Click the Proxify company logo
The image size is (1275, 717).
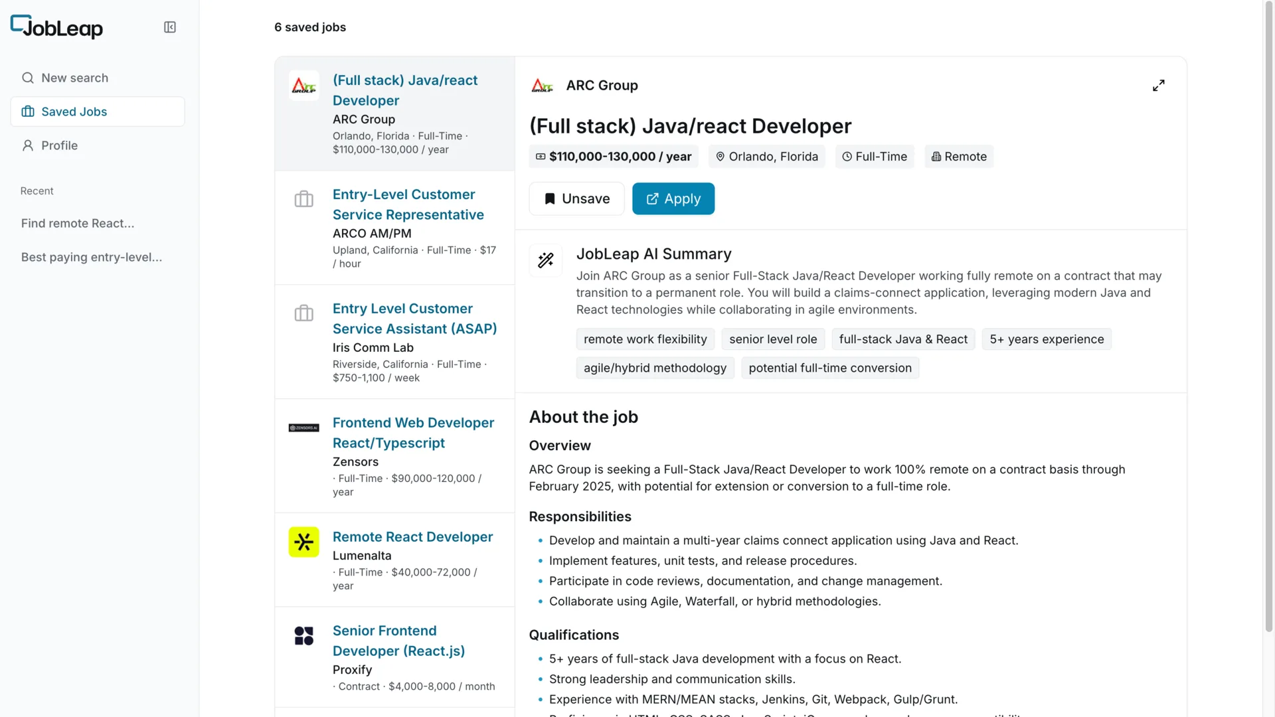[304, 636]
